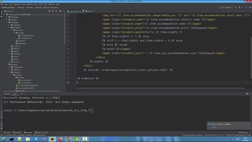The width and height of the screenshot is (252, 142).
Task: Click the binary modules indexing progress bar
Action: click(x=214, y=135)
